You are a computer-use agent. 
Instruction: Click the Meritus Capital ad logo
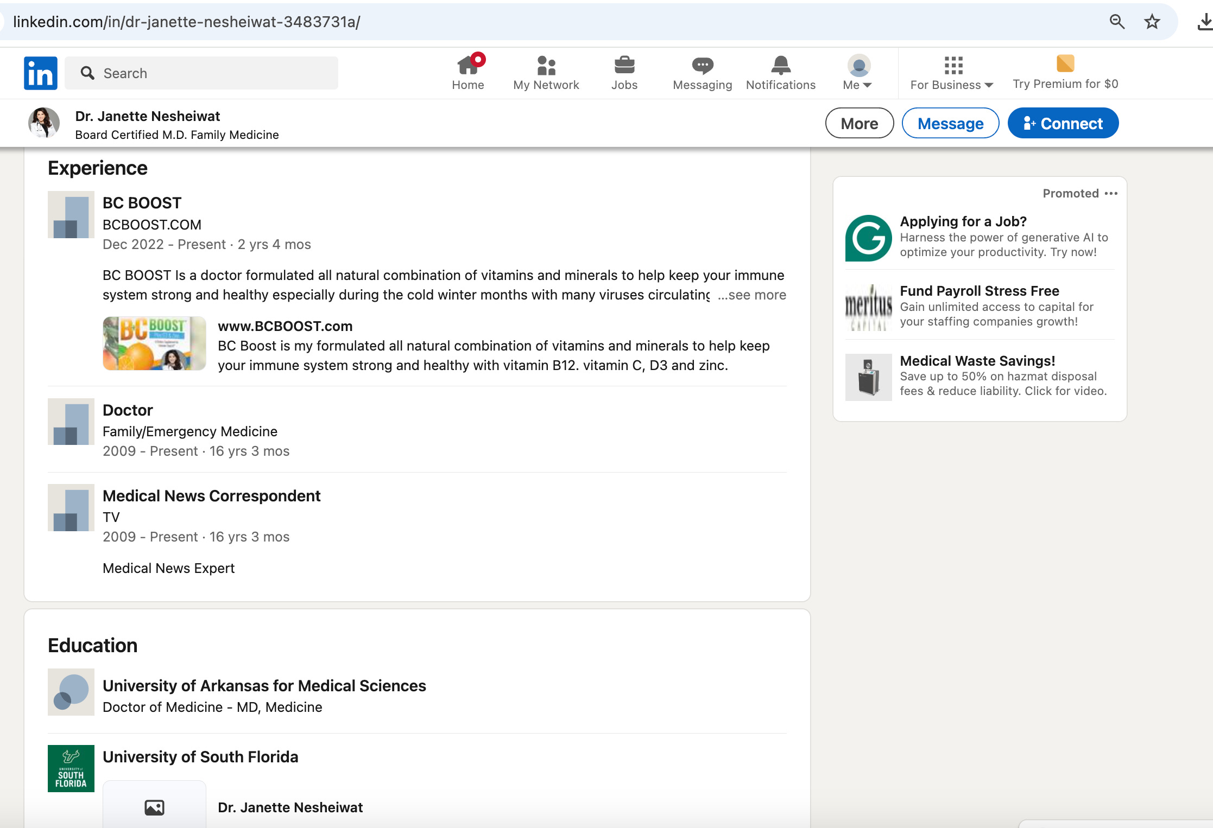pyautogui.click(x=868, y=308)
